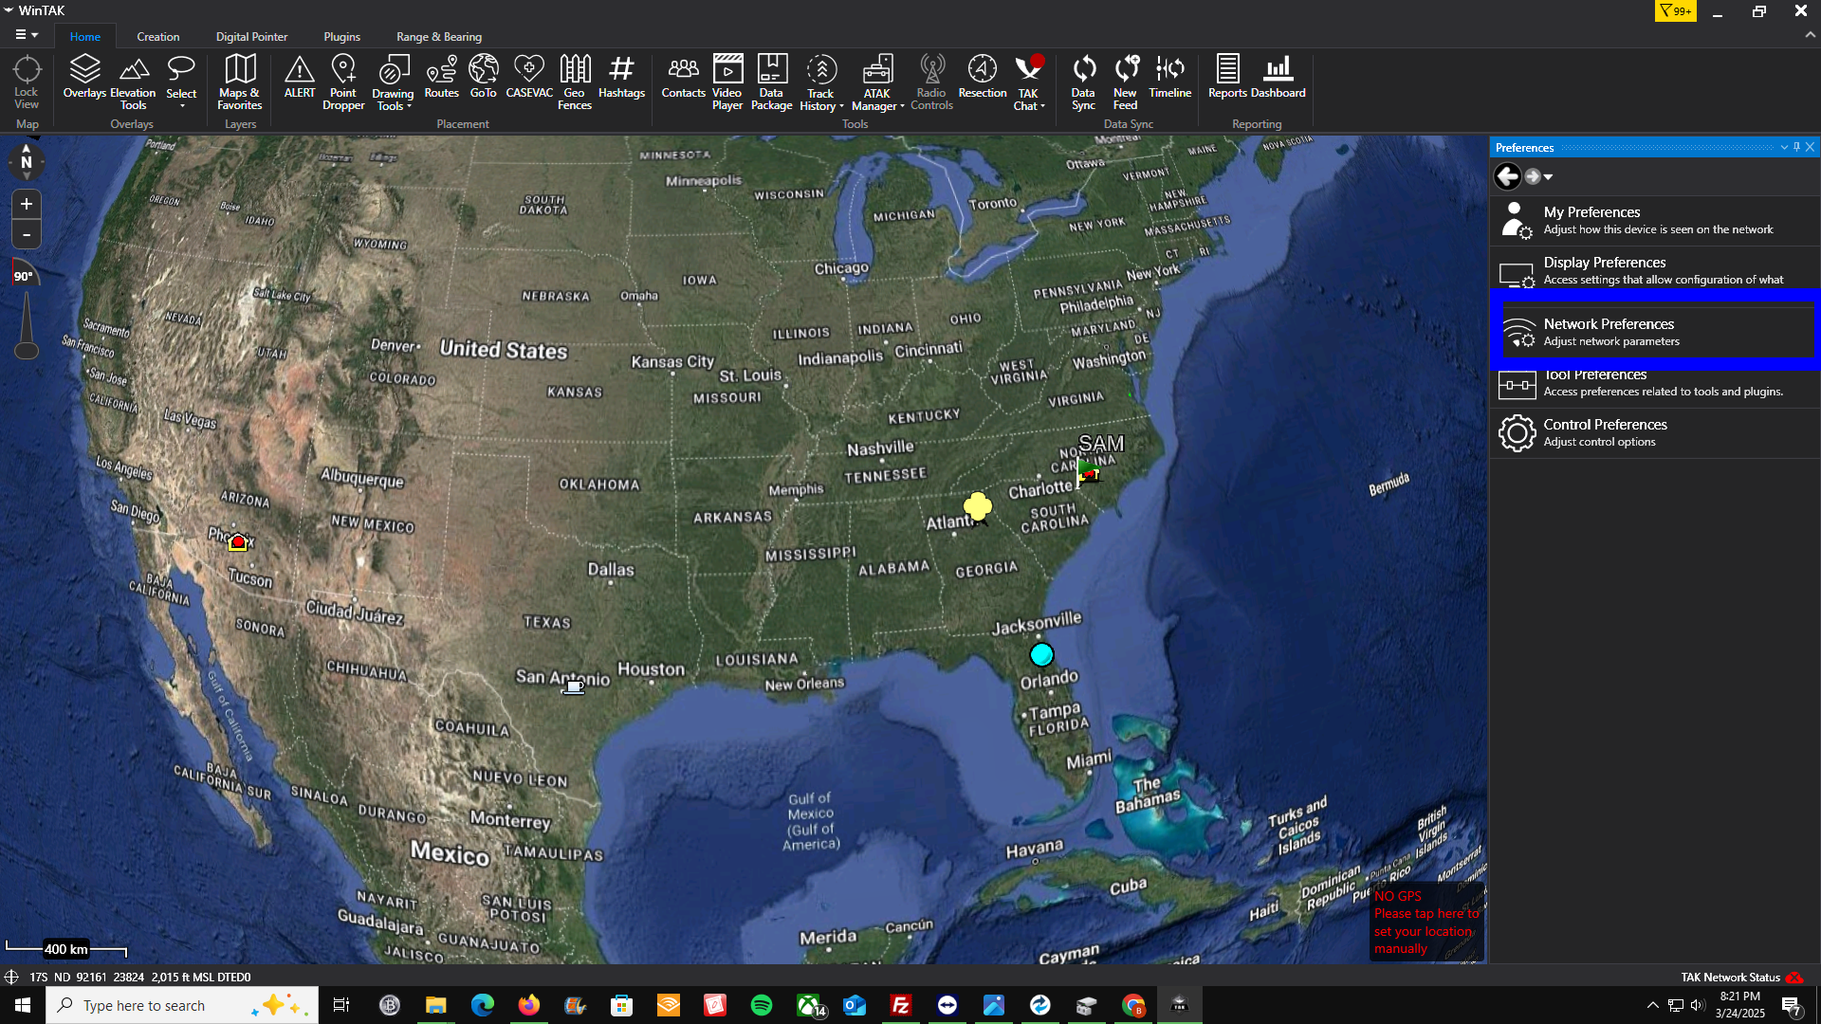Open the Dashboard
The image size is (1821, 1024).
coord(1278,77)
